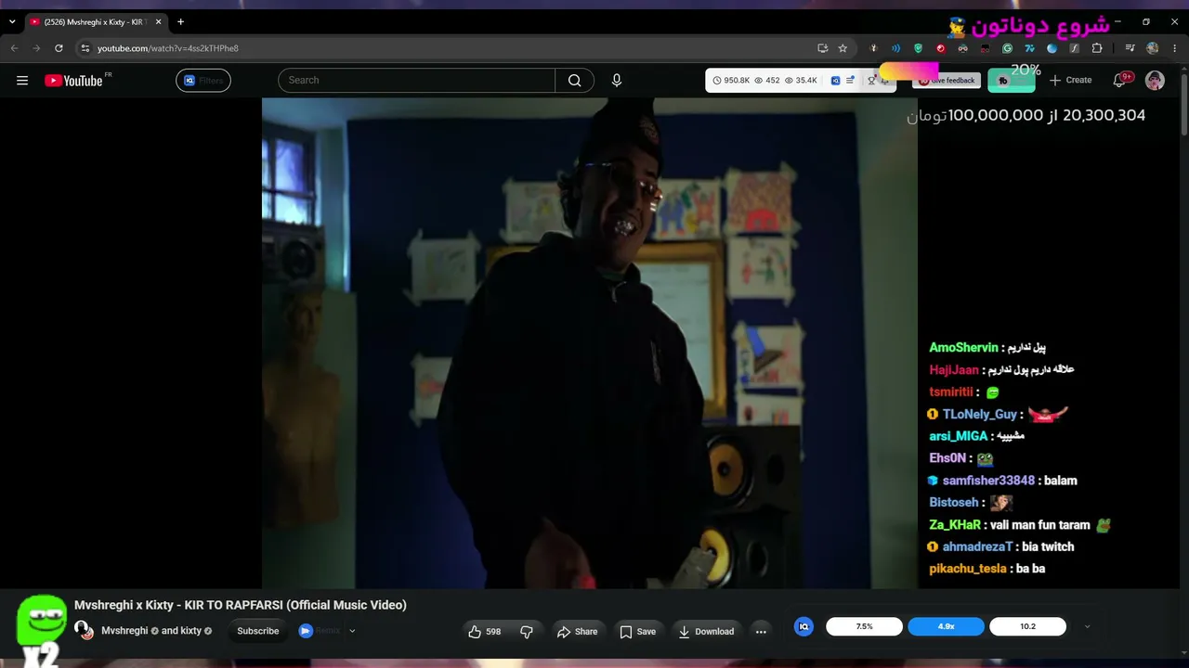Click into the YouTube Search field

[416, 81]
